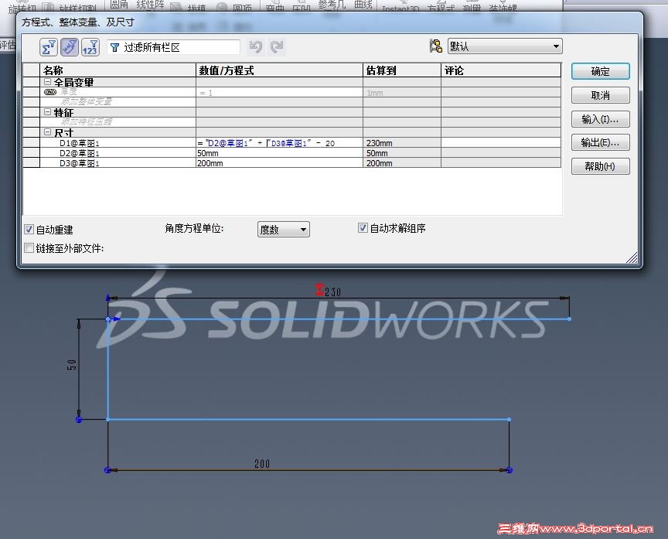The width and height of the screenshot is (668, 539).
Task: Click the 数值/方程式 column header
Action: [x=279, y=70]
